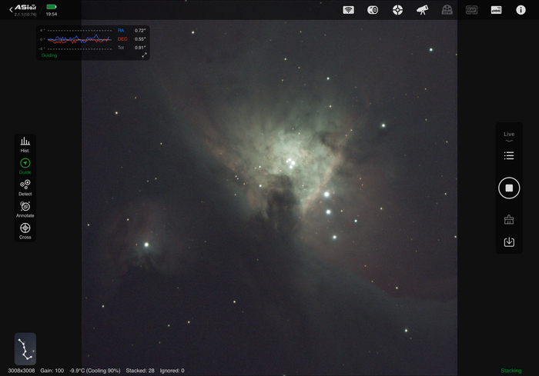Click the green Guiding status label
Viewport: 539px width, 376px height.
pyautogui.click(x=49, y=55)
